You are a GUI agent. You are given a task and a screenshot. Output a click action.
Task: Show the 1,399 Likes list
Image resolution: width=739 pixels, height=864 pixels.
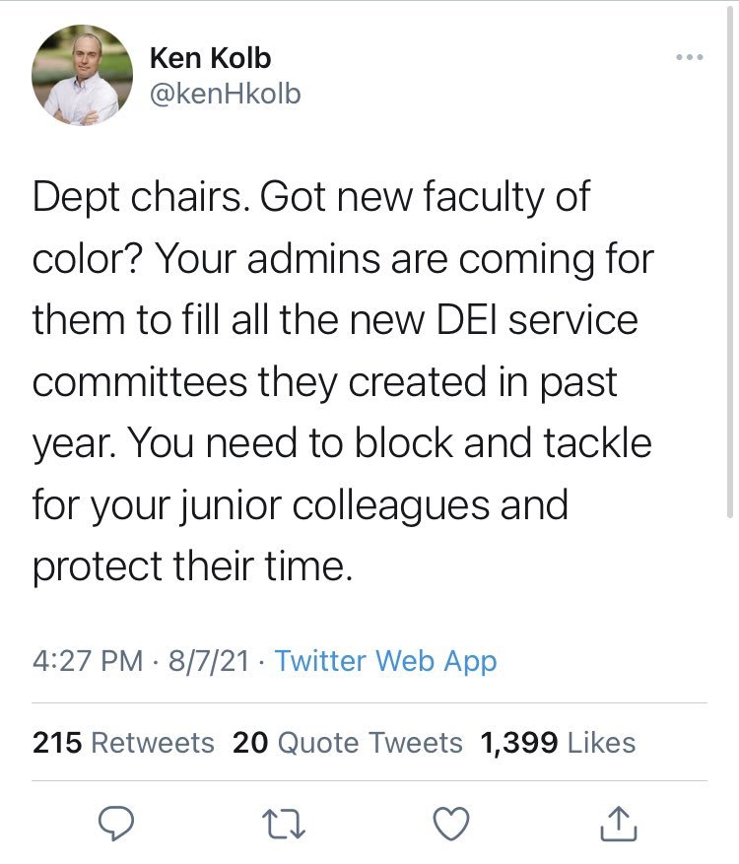pyautogui.click(x=558, y=742)
